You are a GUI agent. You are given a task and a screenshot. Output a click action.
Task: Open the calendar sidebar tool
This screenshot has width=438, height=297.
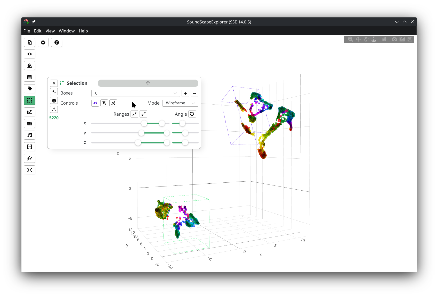click(x=30, y=77)
